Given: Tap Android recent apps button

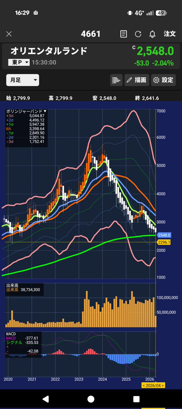Looking at the screenshot, I should click(x=136, y=399).
